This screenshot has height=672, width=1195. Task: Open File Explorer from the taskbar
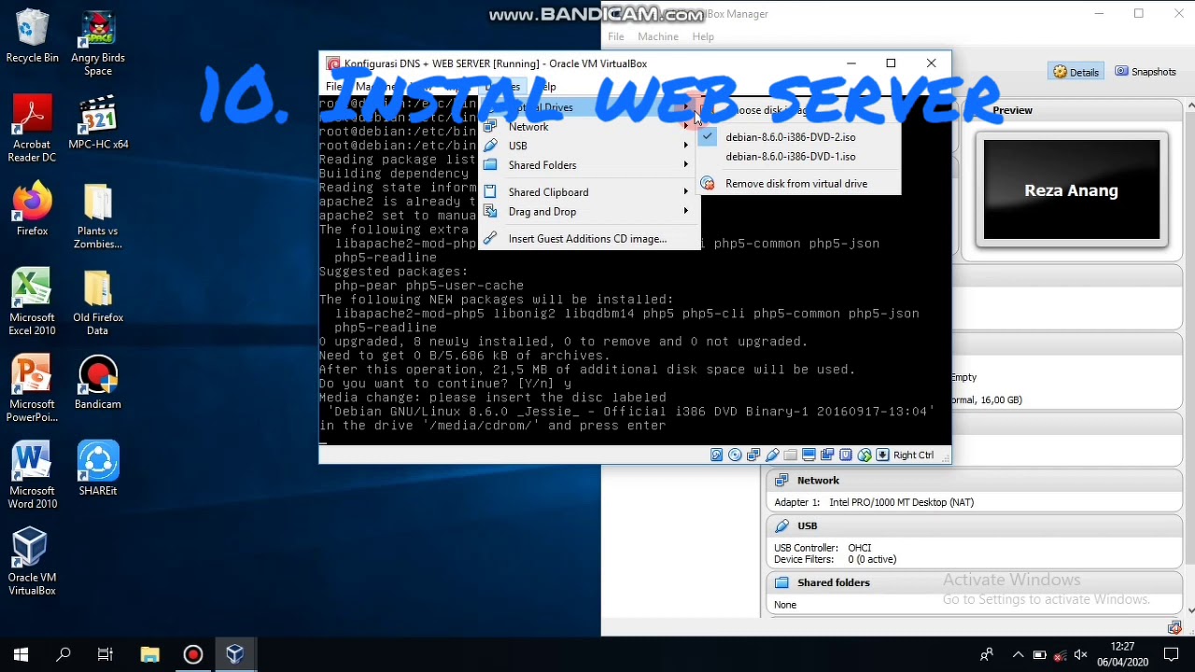(x=149, y=654)
